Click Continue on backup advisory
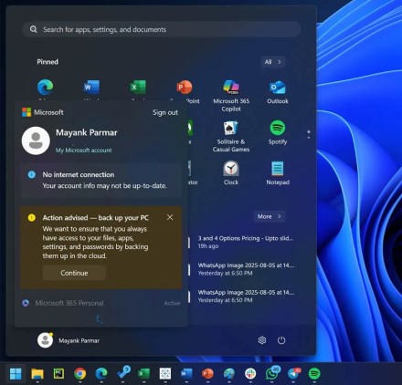 74,273
